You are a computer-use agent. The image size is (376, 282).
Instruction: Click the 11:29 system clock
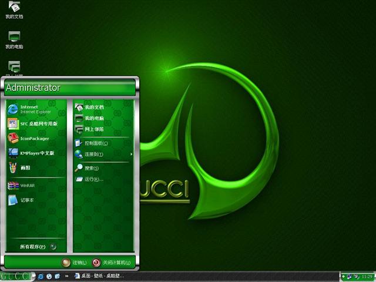tap(367, 277)
